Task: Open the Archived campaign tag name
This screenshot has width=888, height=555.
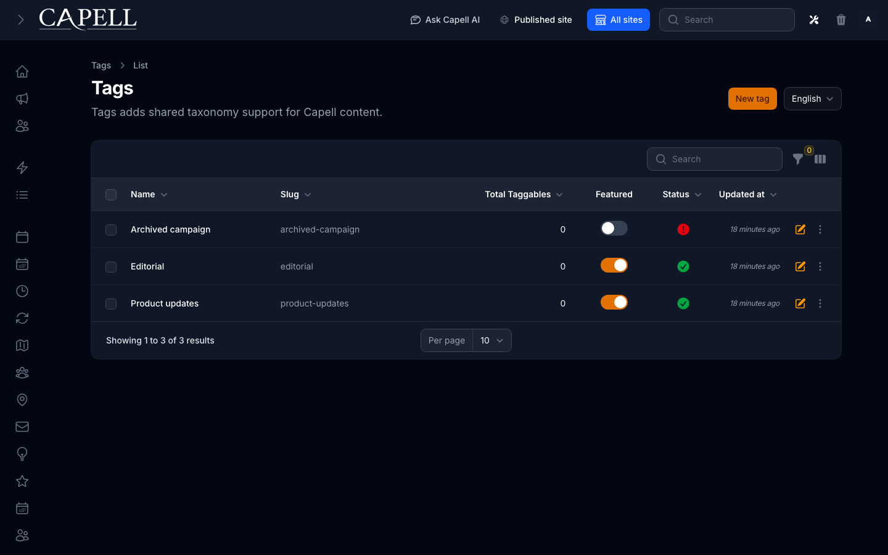Action: pyautogui.click(x=170, y=229)
